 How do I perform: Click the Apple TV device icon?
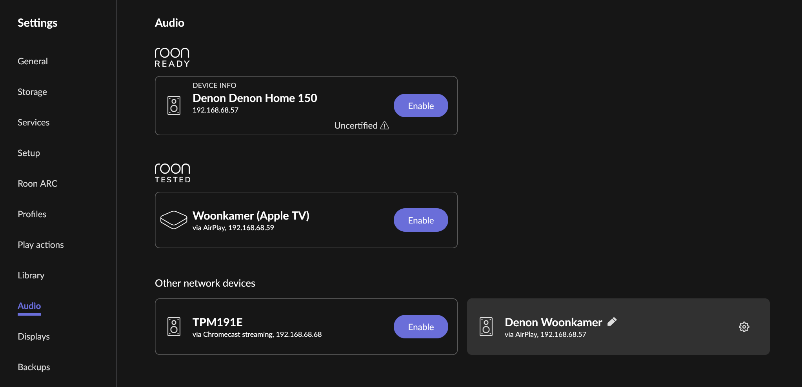[174, 220]
